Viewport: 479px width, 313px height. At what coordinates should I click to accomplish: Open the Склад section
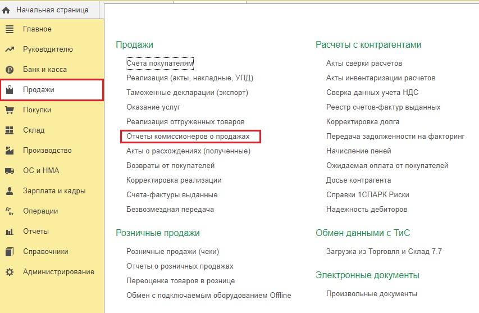click(52, 130)
